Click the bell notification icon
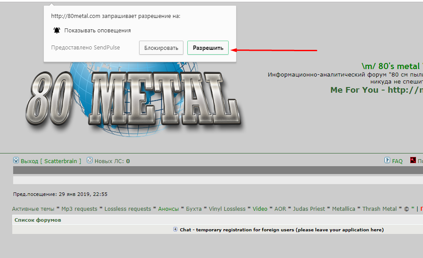This screenshot has width=423, height=258. point(57,30)
